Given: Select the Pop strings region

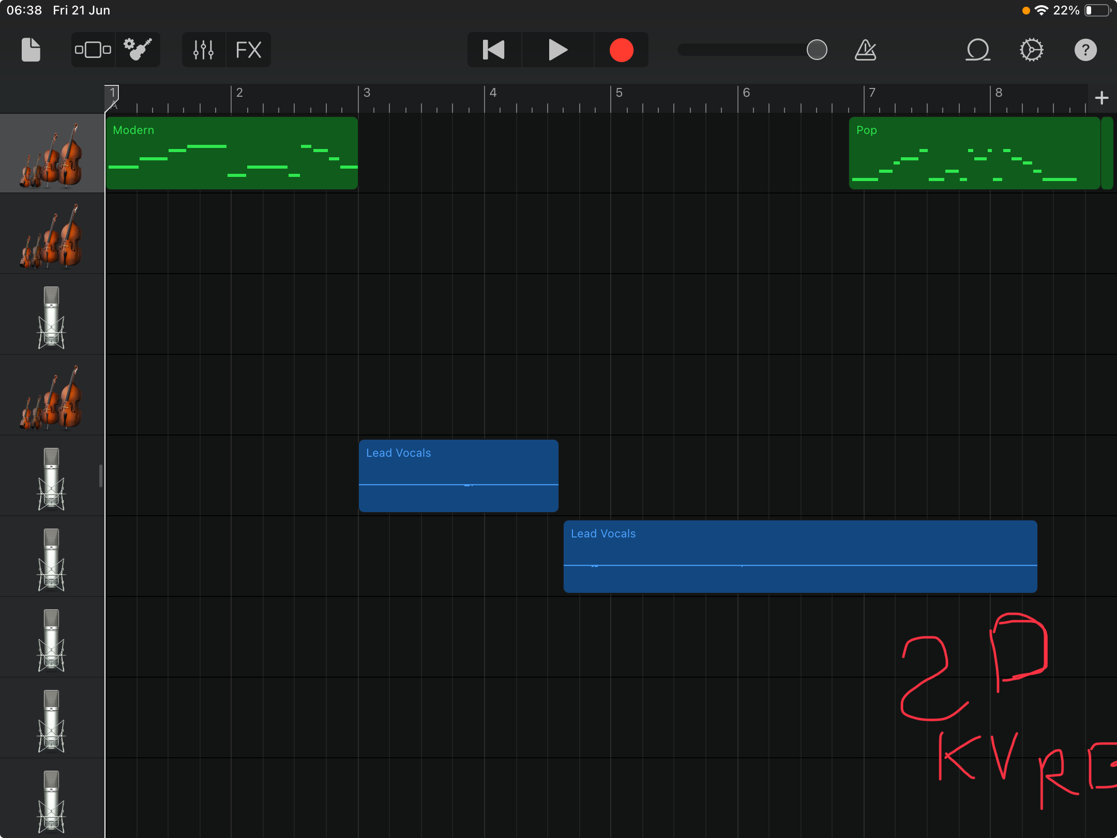Looking at the screenshot, I should coord(974,153).
